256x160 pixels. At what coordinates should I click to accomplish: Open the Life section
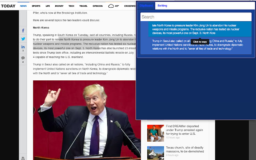pyautogui.click(x=48, y=6)
